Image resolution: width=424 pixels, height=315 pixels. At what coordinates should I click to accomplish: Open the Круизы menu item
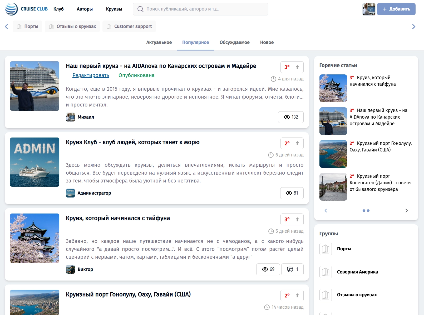[x=114, y=9]
